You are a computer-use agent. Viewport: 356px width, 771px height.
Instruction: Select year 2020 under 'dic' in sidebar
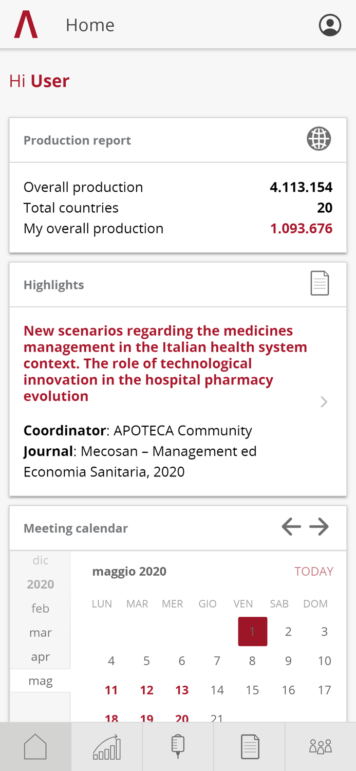[x=40, y=584]
